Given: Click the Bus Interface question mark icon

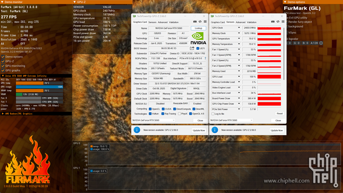Looking at the screenshot, I should (x=205, y=58).
